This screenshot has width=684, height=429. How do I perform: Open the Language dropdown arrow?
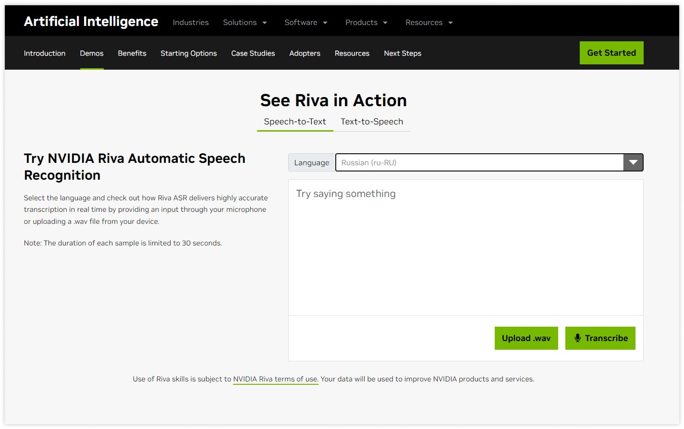click(x=633, y=162)
